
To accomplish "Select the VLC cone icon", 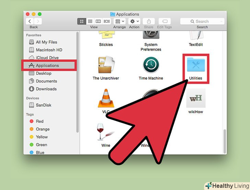I will (106, 98).
